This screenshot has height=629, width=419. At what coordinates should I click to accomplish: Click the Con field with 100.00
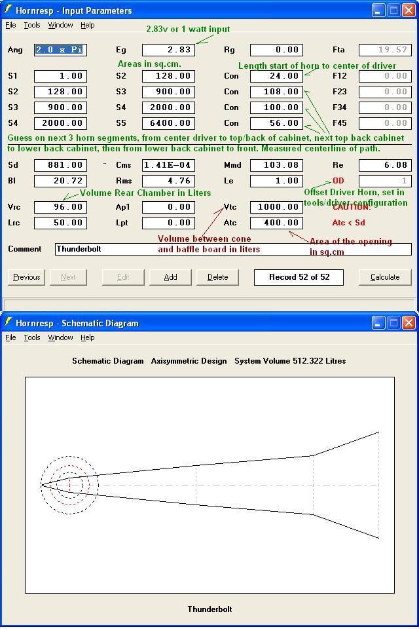277,107
